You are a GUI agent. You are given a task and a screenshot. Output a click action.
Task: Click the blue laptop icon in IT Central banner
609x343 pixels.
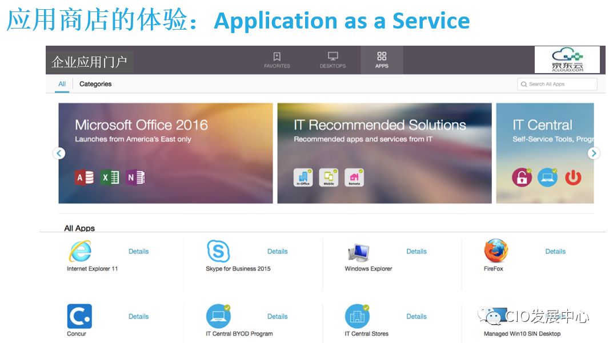point(547,177)
